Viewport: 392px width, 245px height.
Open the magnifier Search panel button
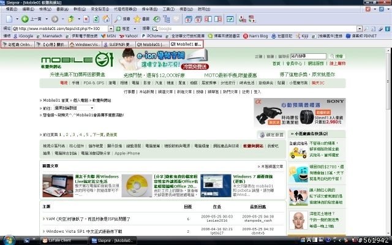pos(123,19)
